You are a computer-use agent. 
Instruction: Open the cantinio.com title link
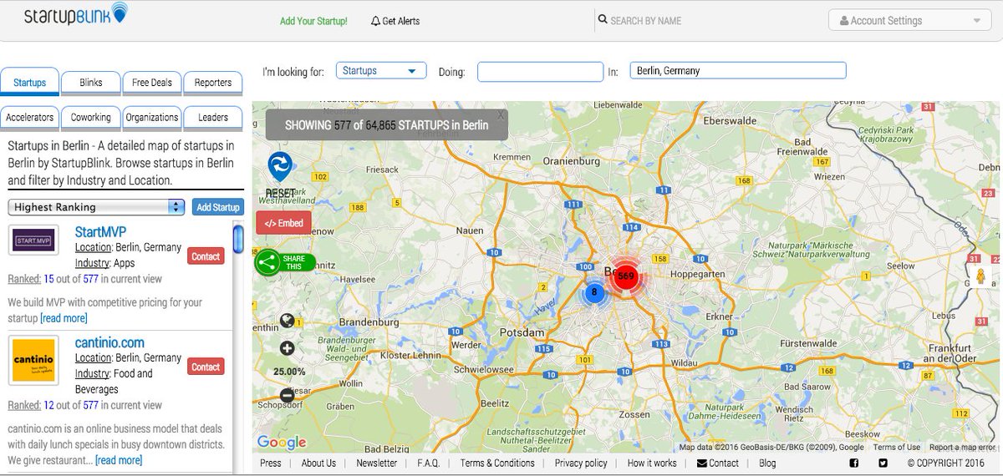point(109,342)
